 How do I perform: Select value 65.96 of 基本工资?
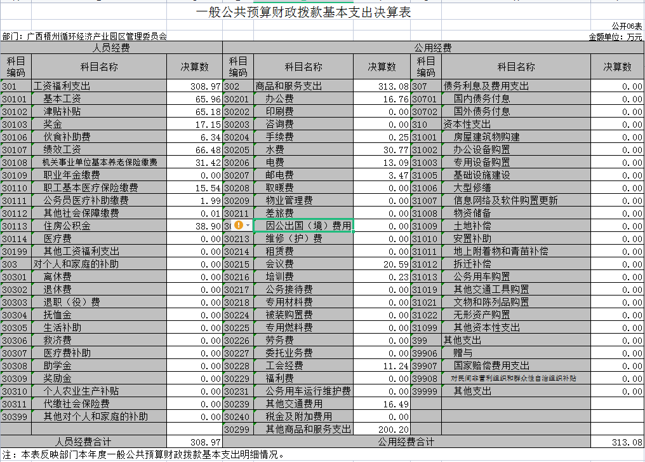click(194, 99)
